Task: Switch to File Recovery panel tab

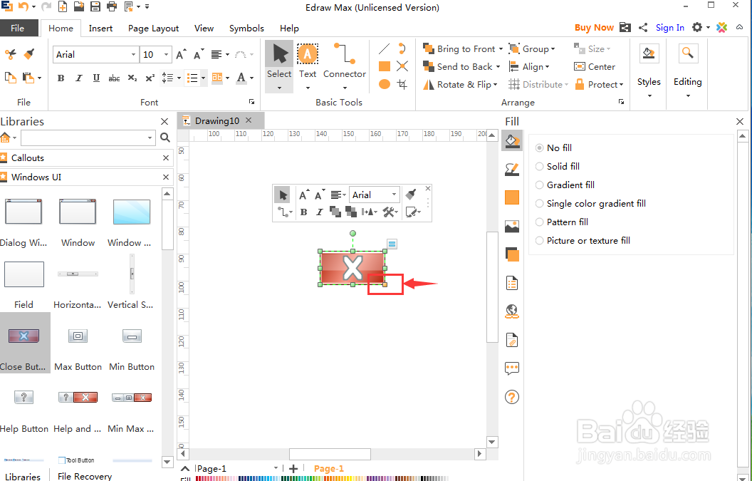Action: tap(85, 476)
